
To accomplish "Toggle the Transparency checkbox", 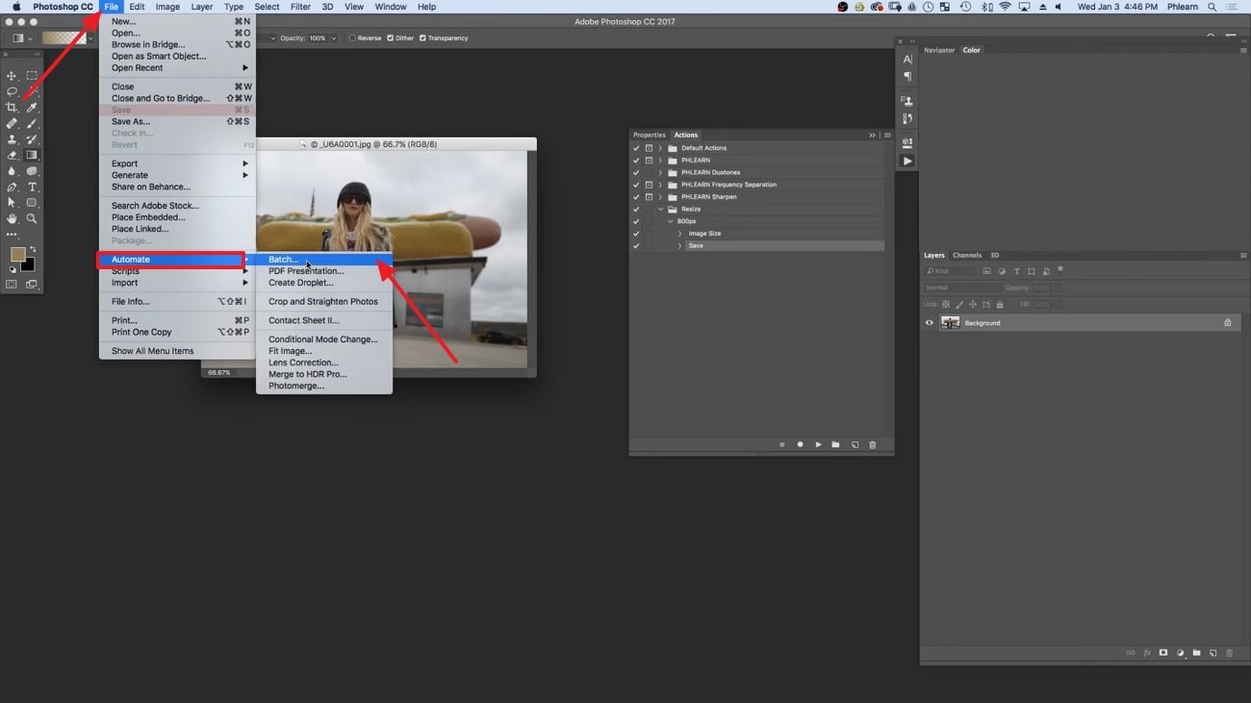I will point(422,38).
